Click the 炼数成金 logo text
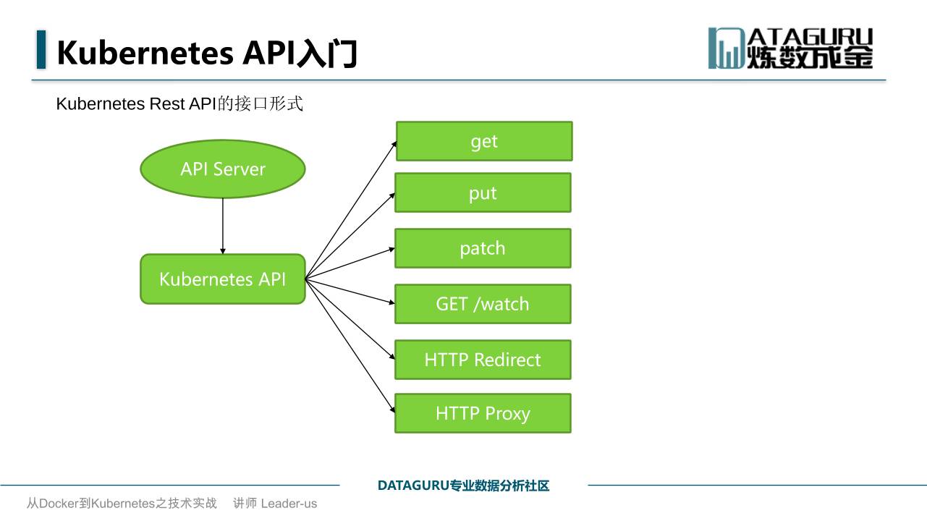 point(809,59)
